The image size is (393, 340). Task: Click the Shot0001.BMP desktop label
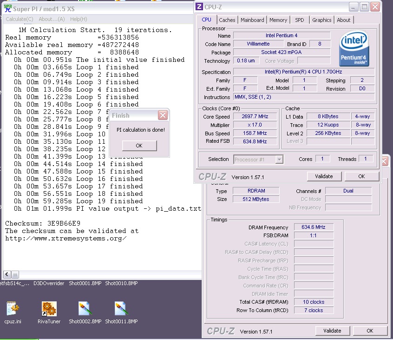[x=85, y=283]
